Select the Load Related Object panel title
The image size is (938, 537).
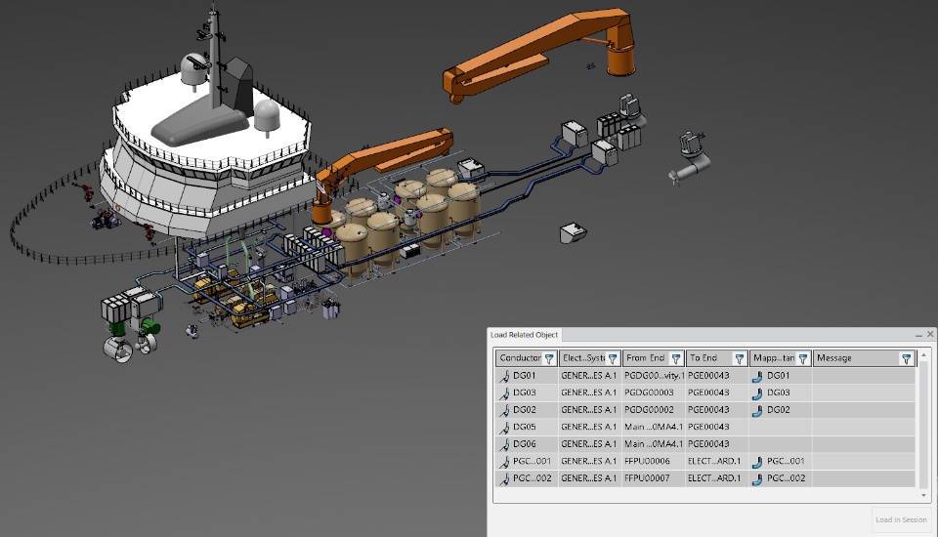pos(524,334)
